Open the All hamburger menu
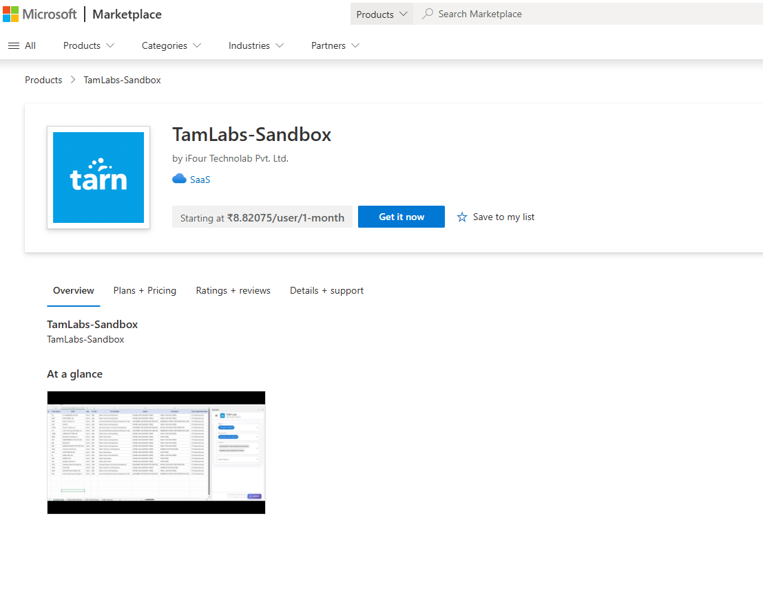 [22, 45]
